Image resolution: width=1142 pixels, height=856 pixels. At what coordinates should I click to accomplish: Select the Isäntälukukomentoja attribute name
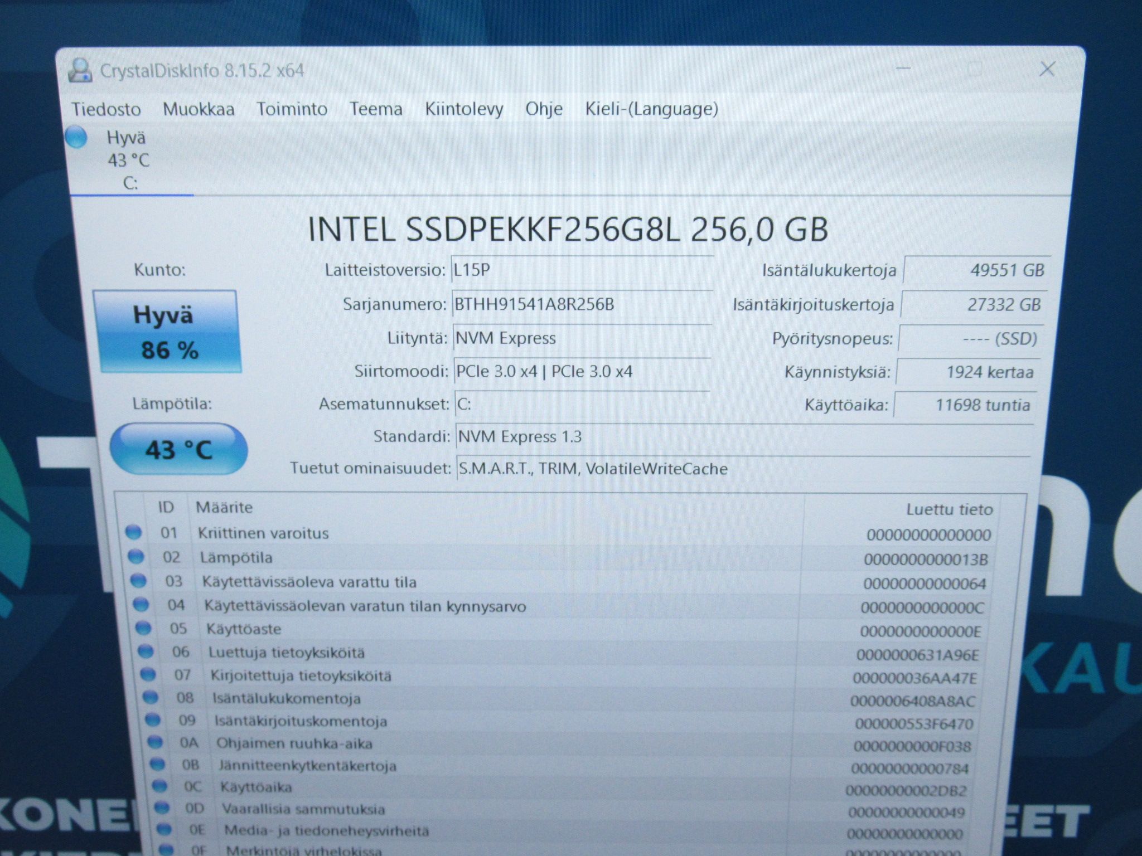coord(287,698)
